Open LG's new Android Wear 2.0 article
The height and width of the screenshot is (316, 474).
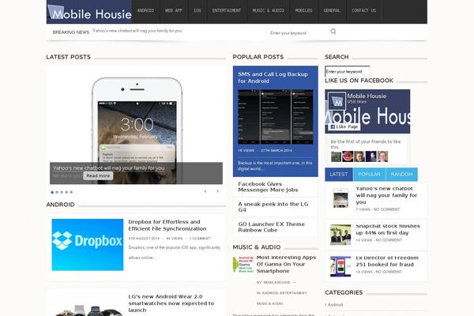171,303
